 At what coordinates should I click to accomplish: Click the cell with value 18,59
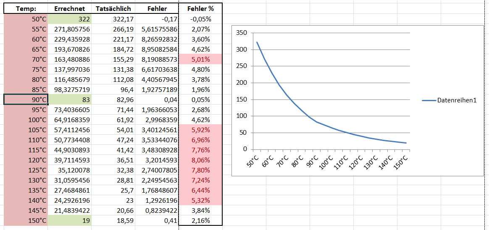coord(113,220)
